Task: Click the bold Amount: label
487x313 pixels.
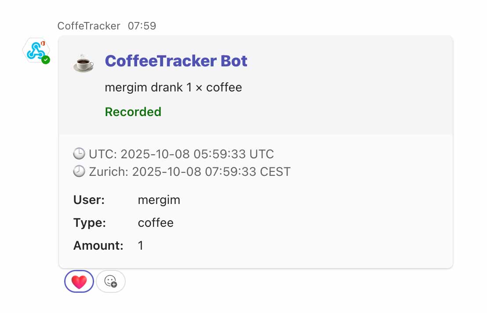Action: (98, 245)
